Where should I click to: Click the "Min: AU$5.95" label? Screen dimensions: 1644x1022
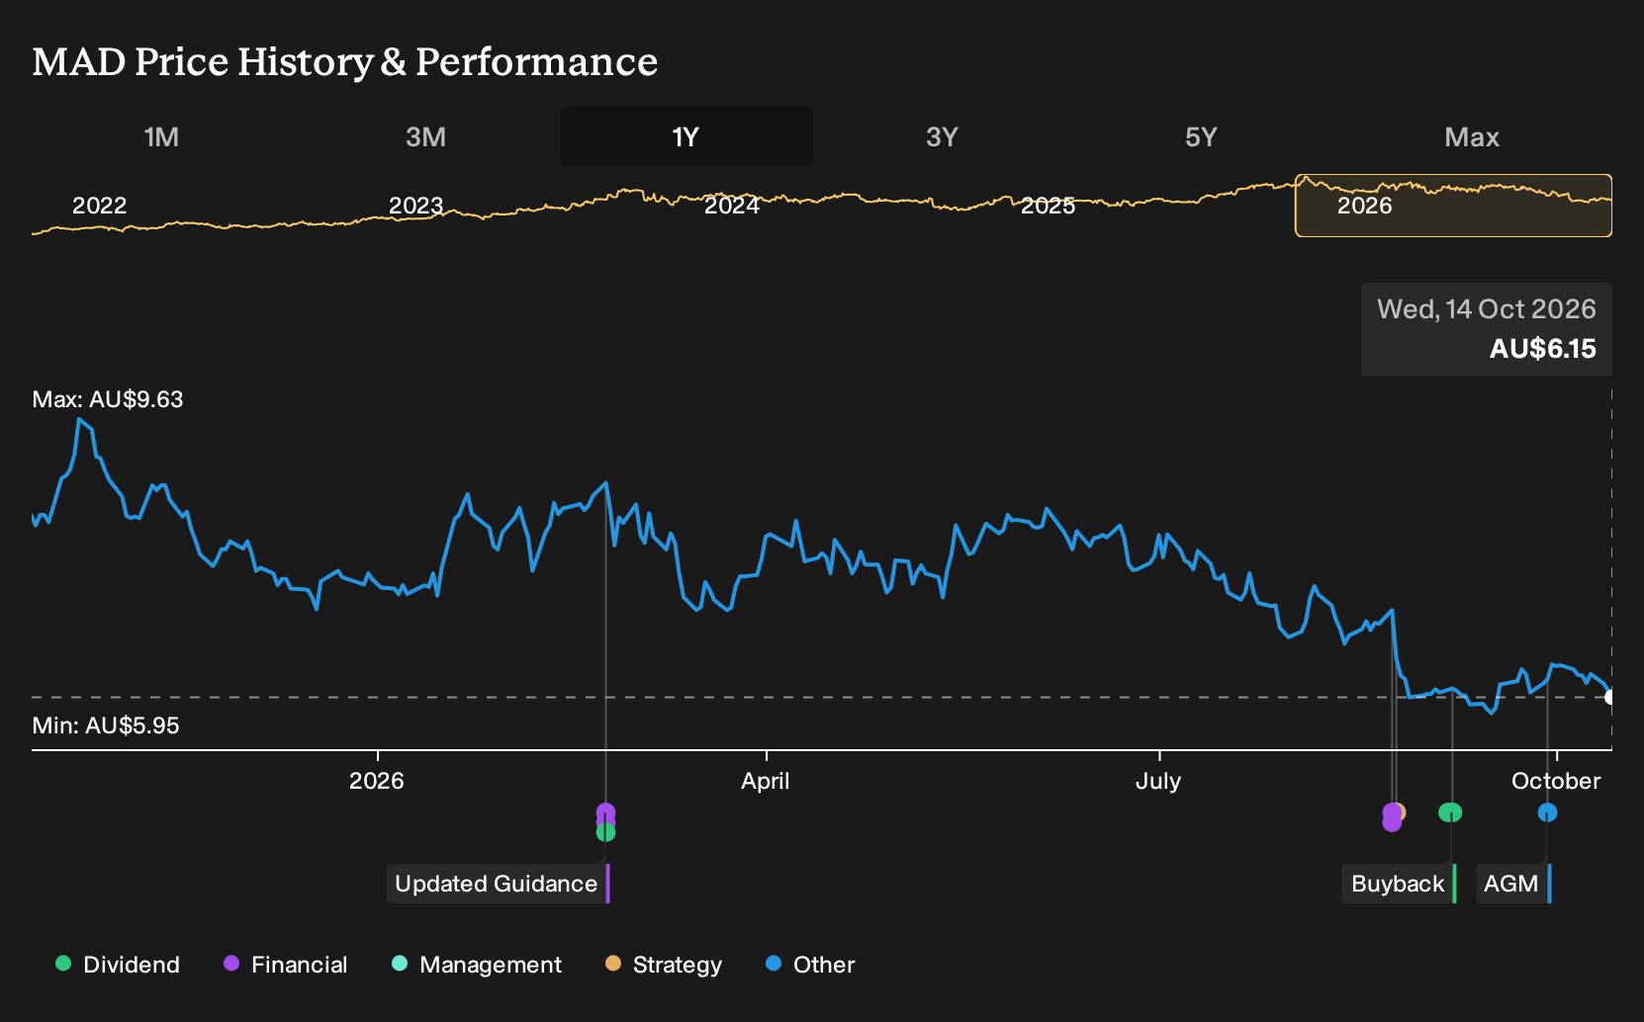[106, 725]
